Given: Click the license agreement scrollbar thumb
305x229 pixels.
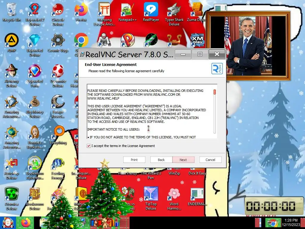Looking at the screenshot, I should point(215,92).
